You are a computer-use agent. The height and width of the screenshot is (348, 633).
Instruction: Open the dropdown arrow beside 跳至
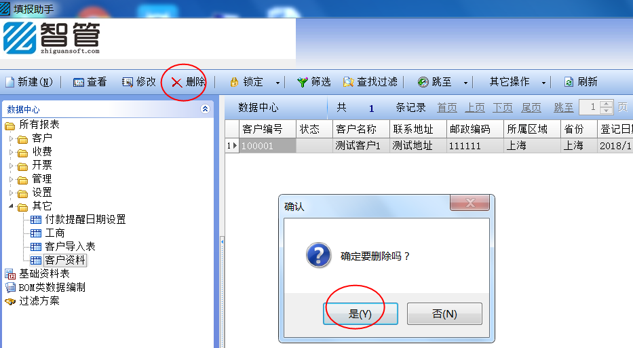point(465,83)
